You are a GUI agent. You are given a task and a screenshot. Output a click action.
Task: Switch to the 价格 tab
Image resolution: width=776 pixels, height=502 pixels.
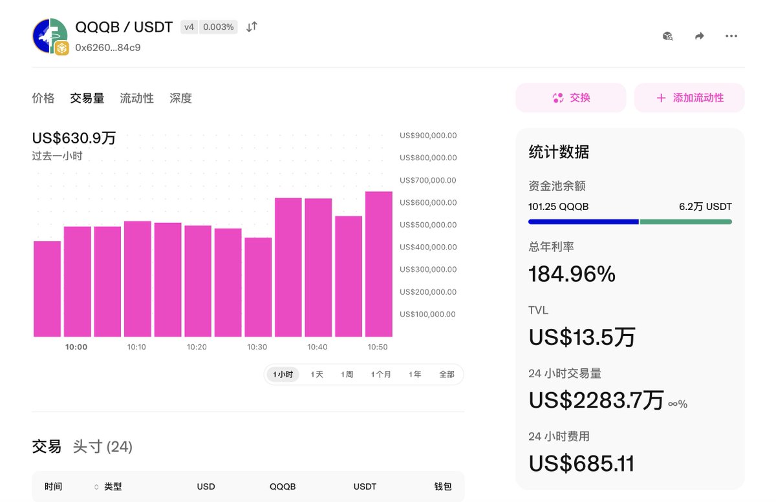pyautogui.click(x=43, y=98)
